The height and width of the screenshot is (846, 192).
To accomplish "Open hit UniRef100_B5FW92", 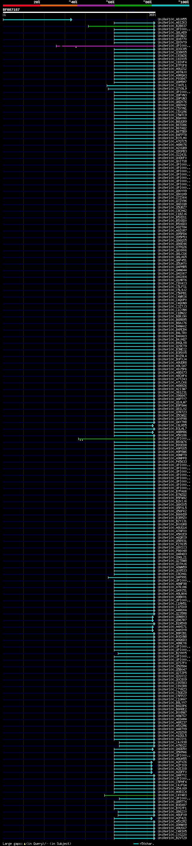I will click(x=172, y=498).
